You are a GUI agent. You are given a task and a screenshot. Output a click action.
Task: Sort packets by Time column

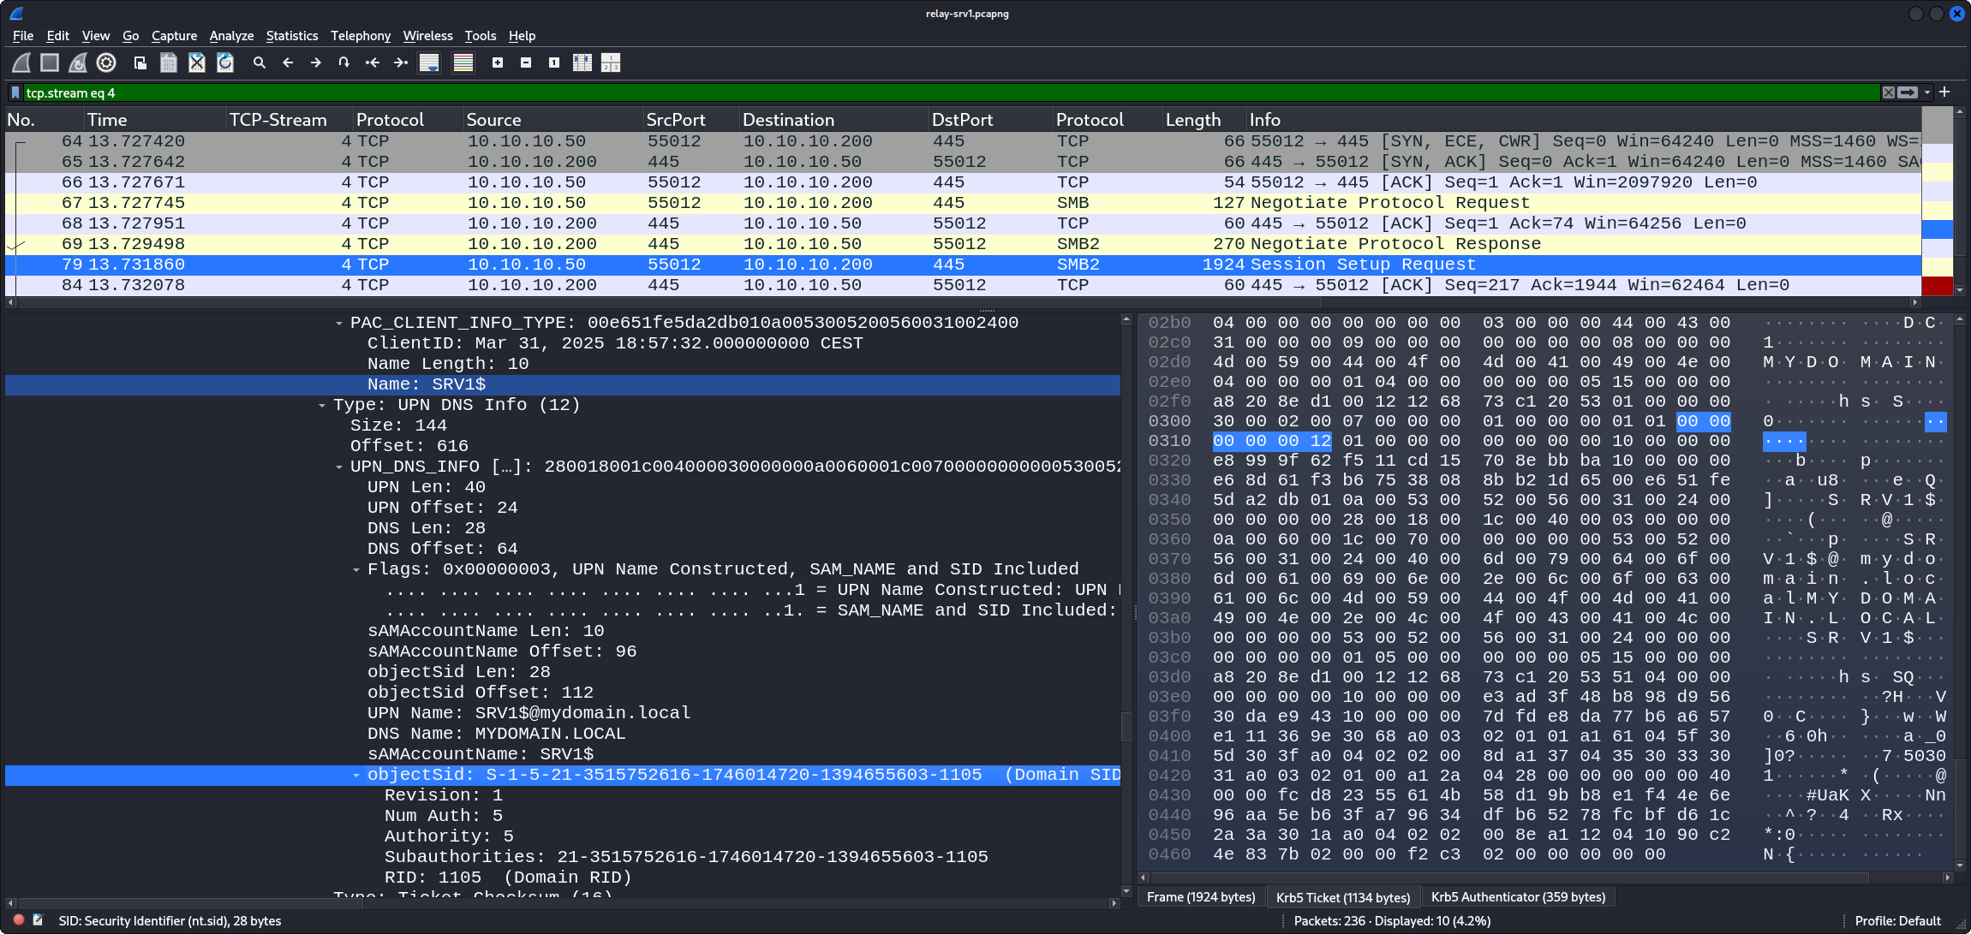(x=154, y=119)
